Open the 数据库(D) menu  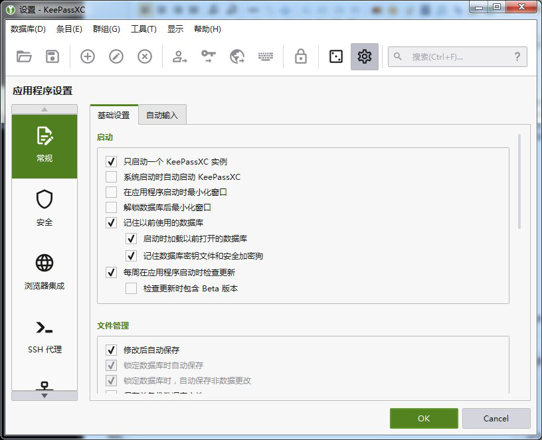click(28, 29)
